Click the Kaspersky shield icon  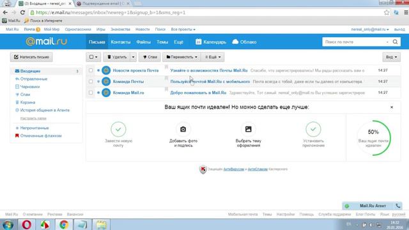tap(203, 169)
